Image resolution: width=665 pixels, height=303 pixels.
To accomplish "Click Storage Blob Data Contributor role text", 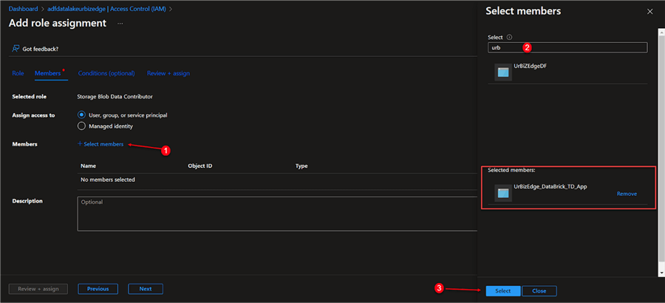I will [x=115, y=96].
